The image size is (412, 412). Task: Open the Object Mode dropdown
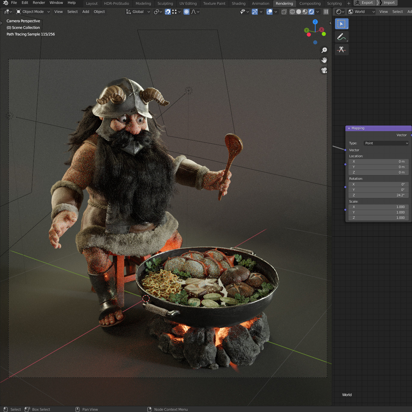click(x=33, y=12)
